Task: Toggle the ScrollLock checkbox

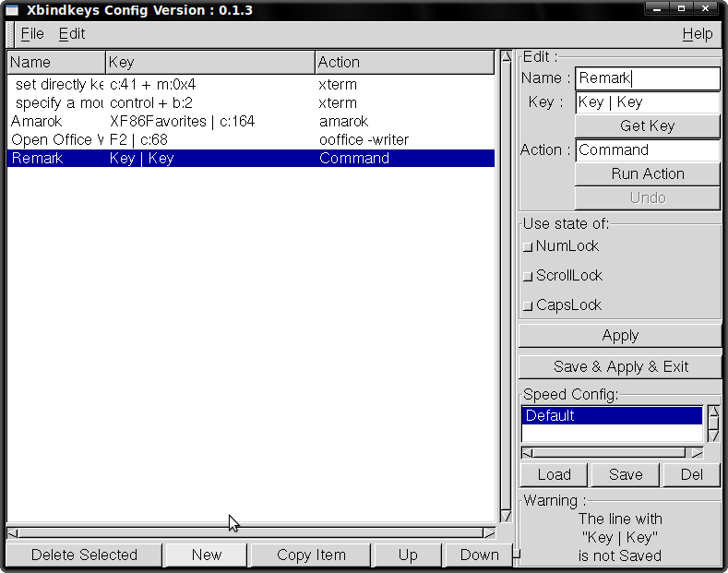Action: [x=528, y=276]
